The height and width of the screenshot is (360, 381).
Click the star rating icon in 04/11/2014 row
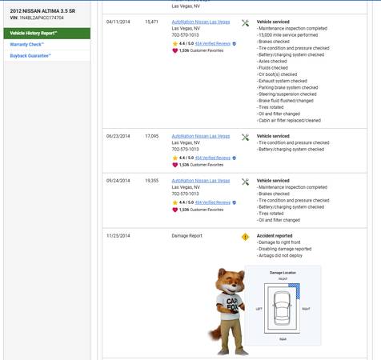(175, 44)
